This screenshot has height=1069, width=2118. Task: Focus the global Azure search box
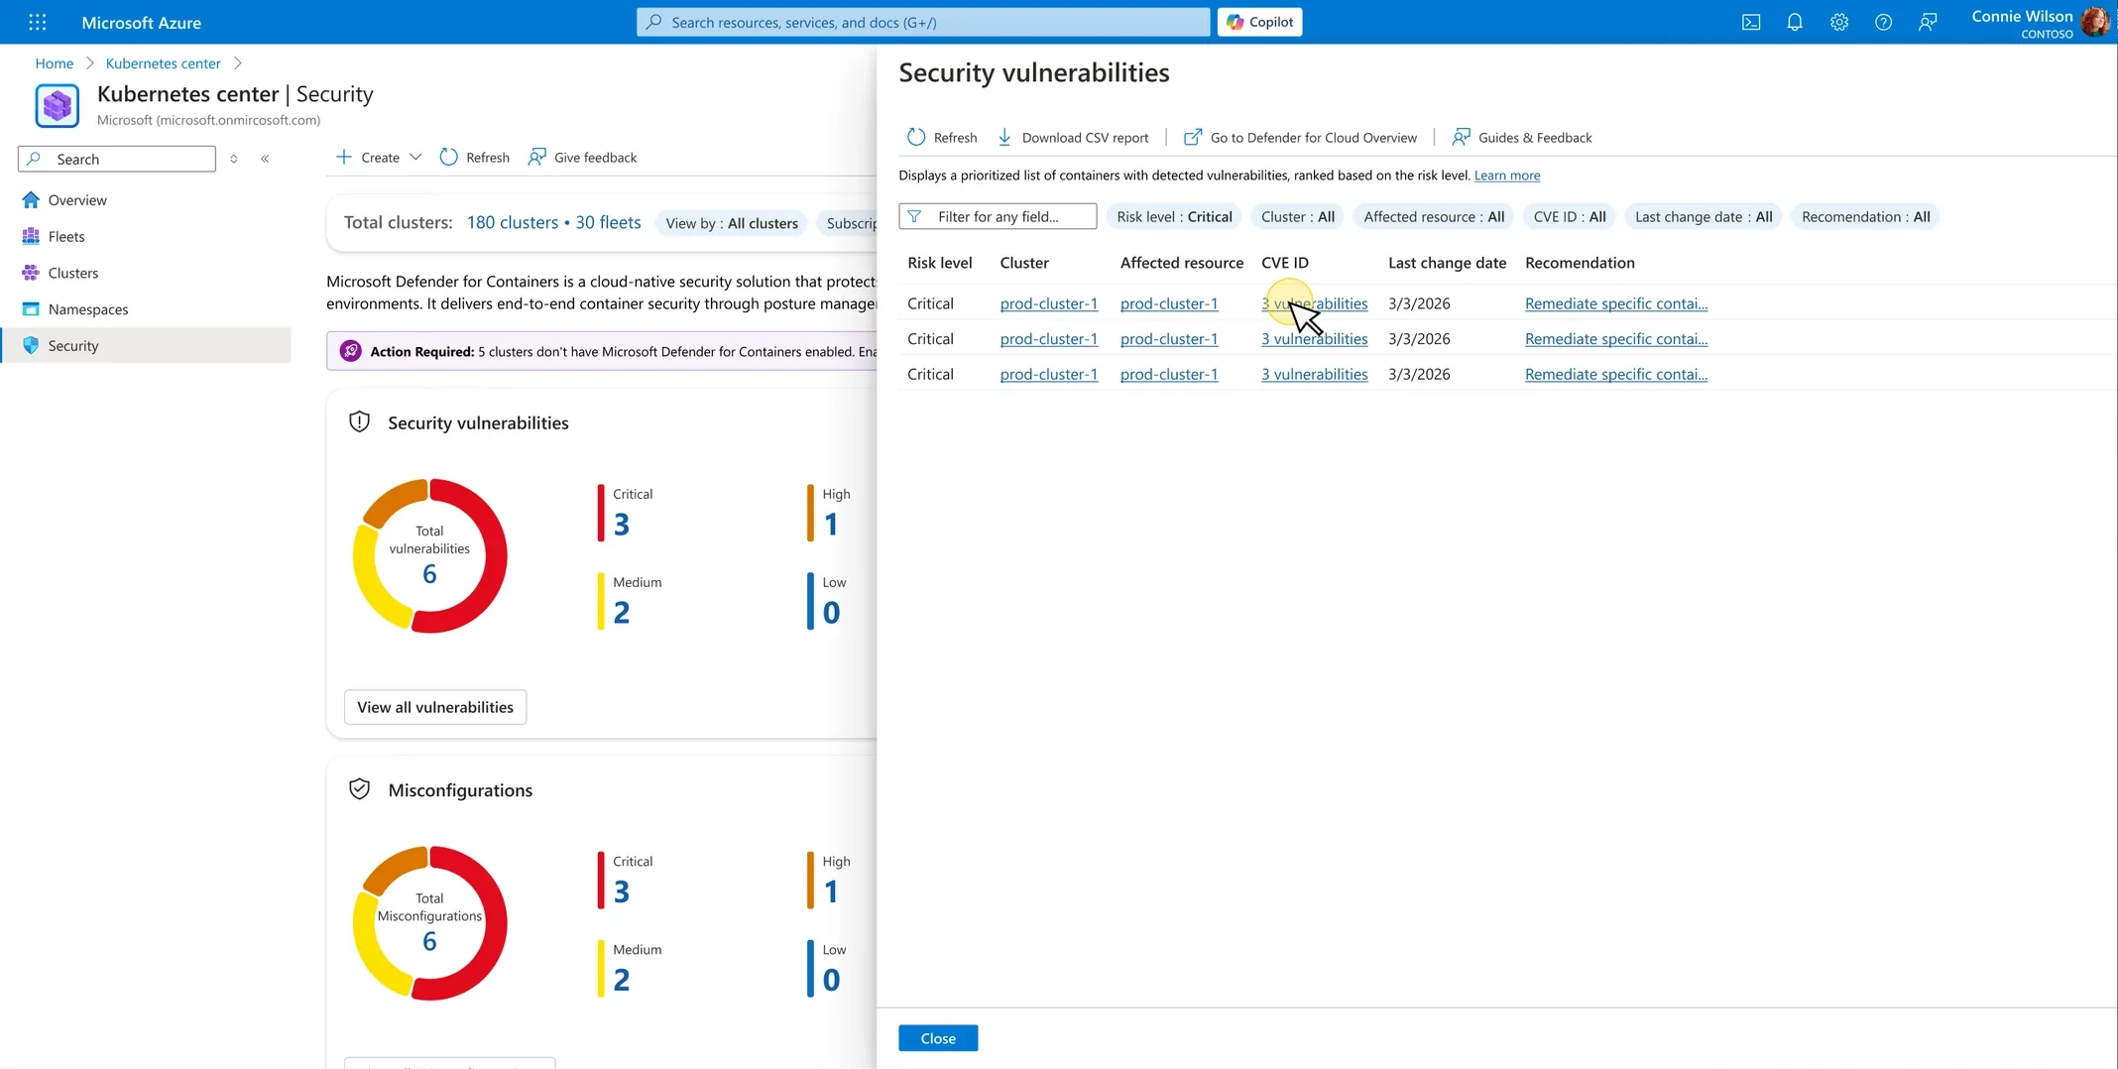point(922,22)
